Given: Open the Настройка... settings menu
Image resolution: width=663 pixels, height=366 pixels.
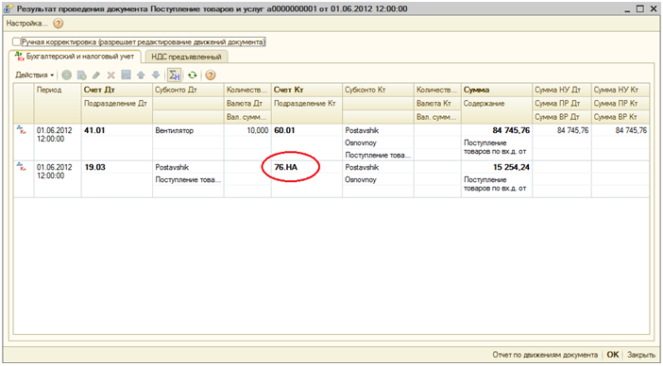Looking at the screenshot, I should (x=26, y=24).
